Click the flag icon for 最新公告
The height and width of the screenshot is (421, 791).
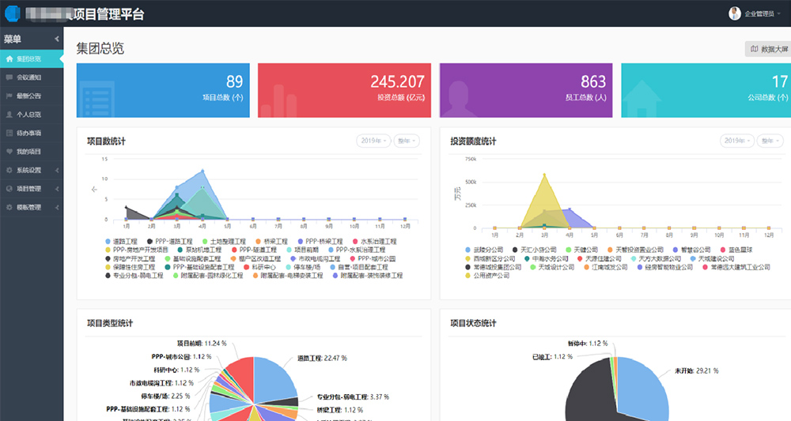click(x=9, y=96)
